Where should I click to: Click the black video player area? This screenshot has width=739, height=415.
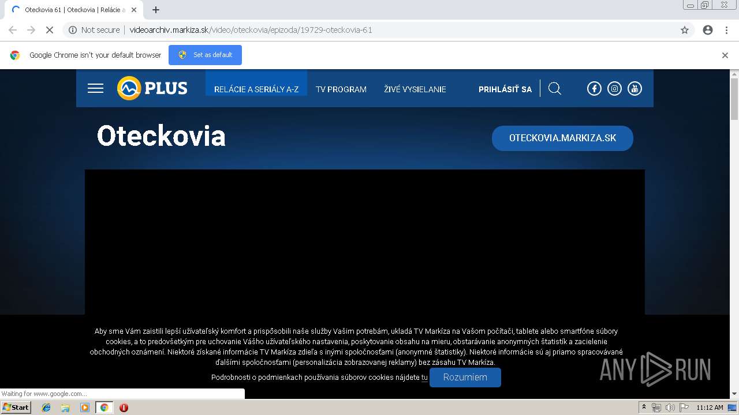coord(365,242)
